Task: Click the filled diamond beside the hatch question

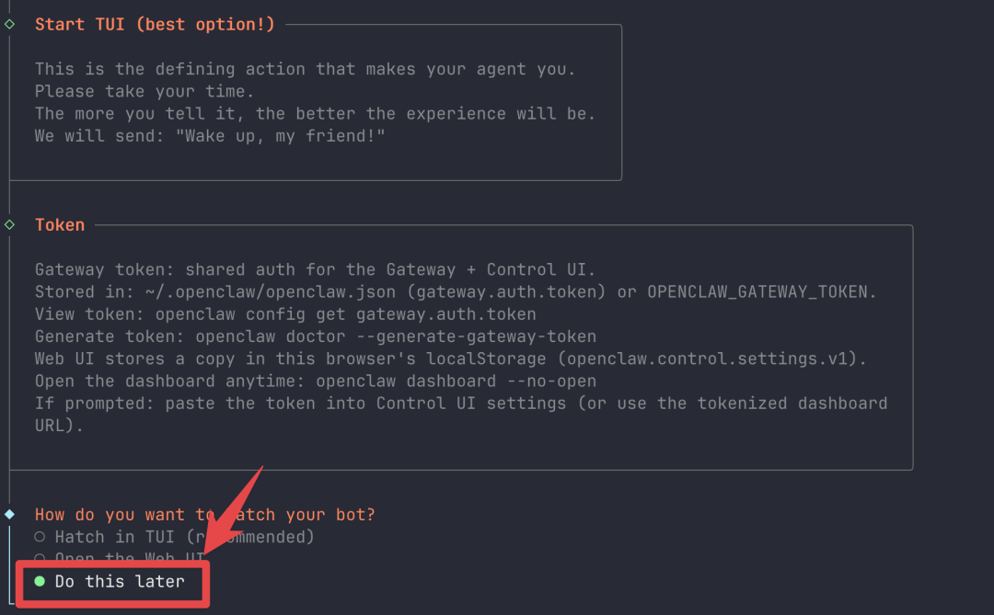Action: point(9,514)
